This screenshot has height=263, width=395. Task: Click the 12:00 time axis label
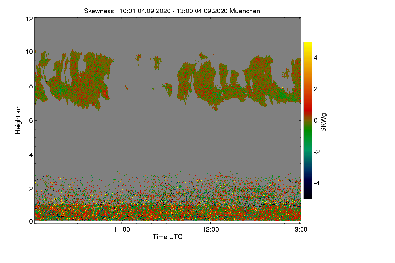[x=211, y=230]
